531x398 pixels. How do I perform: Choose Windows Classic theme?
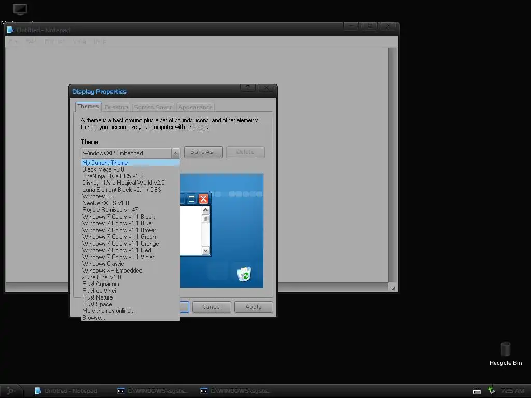[x=130, y=264]
